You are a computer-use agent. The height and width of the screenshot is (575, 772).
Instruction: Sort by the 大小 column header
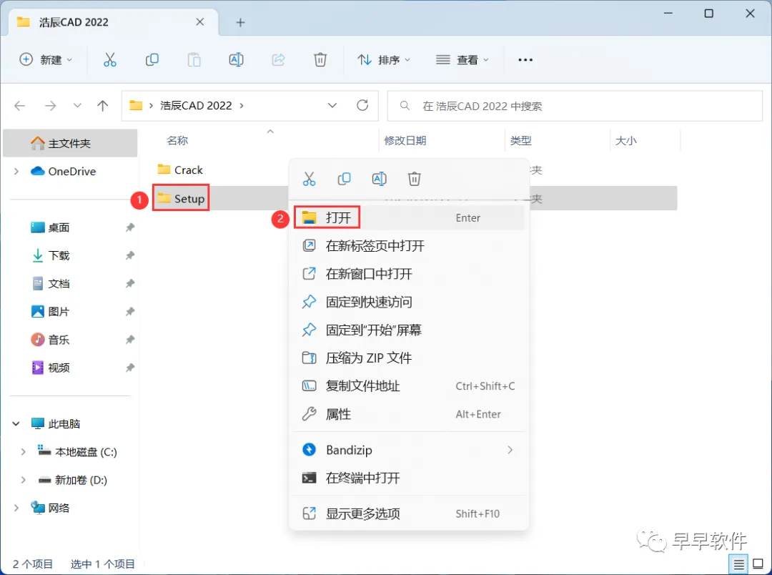[x=625, y=141]
